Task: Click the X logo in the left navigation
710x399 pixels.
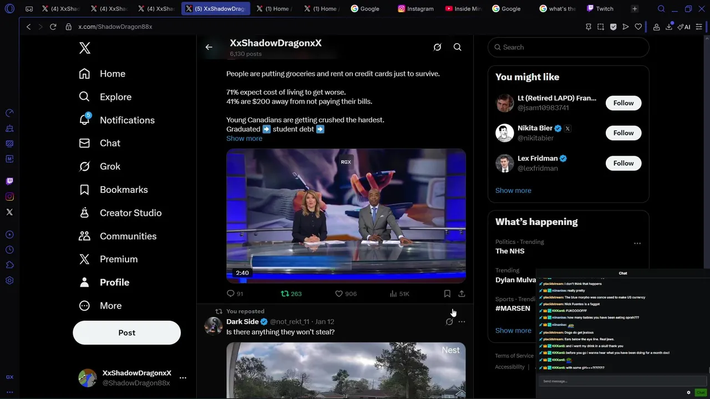Action: click(84, 48)
